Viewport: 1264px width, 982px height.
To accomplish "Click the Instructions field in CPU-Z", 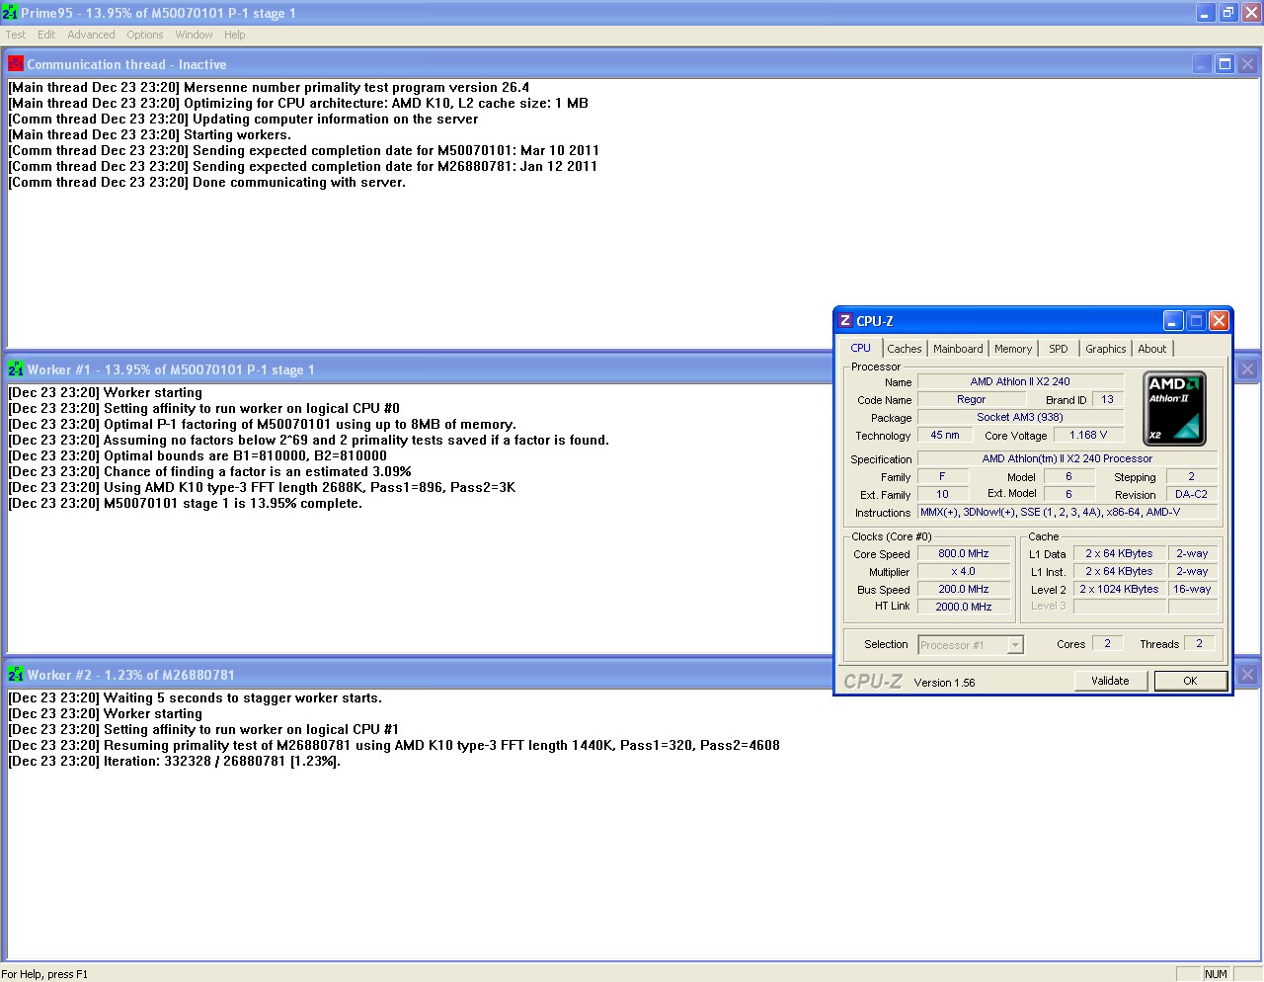I will pos(1067,513).
